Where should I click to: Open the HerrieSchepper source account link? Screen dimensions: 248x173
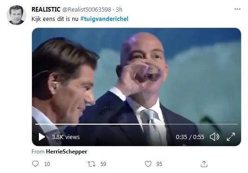click(x=66, y=152)
